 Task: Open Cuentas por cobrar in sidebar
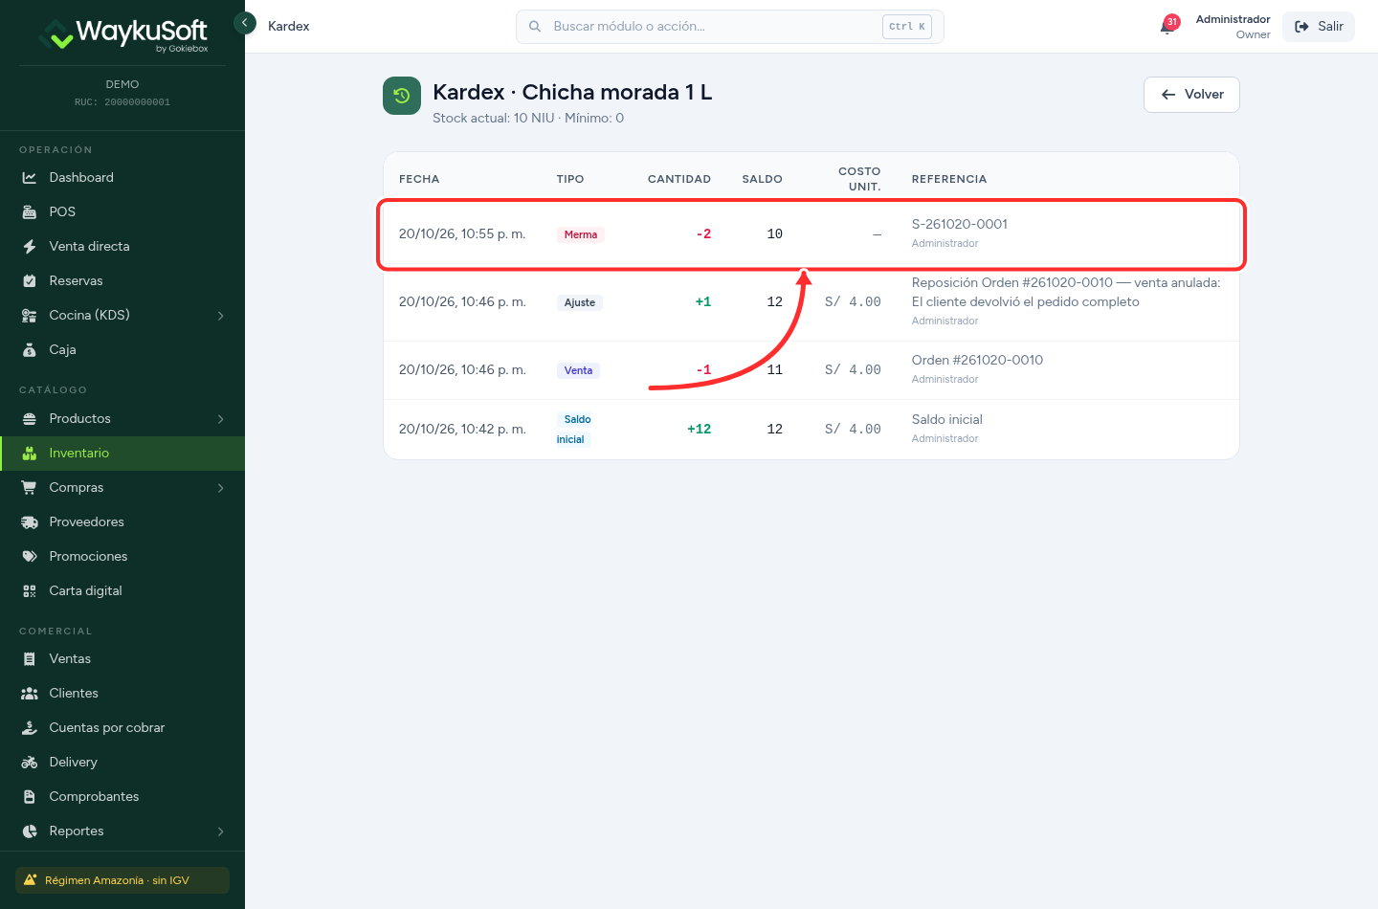(122, 728)
